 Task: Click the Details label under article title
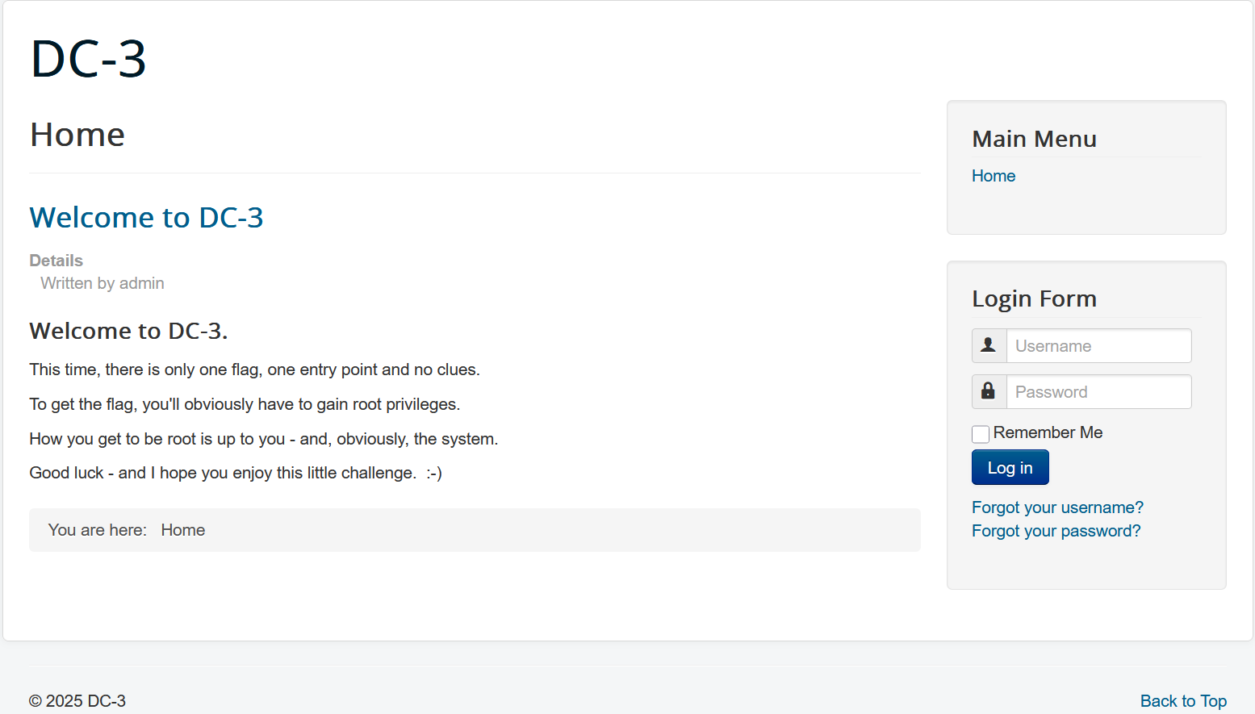56,261
